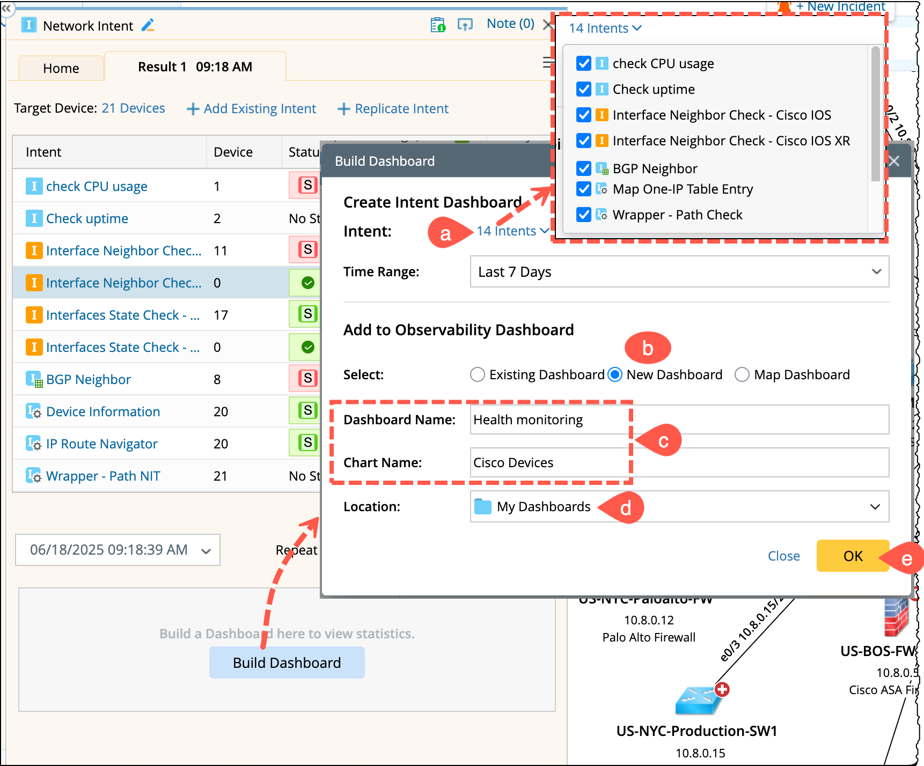
Task: Click the Close link in dialog
Action: point(783,556)
